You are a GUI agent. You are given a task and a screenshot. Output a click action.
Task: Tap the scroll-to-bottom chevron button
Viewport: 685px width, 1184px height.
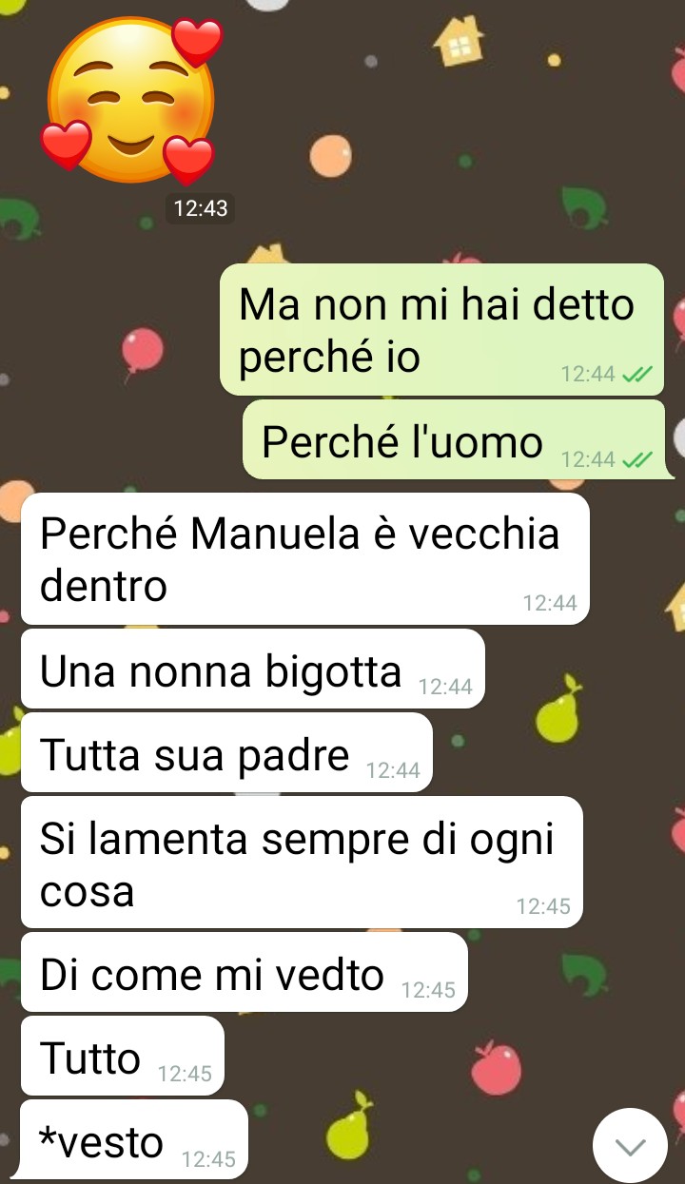pyautogui.click(x=631, y=1146)
